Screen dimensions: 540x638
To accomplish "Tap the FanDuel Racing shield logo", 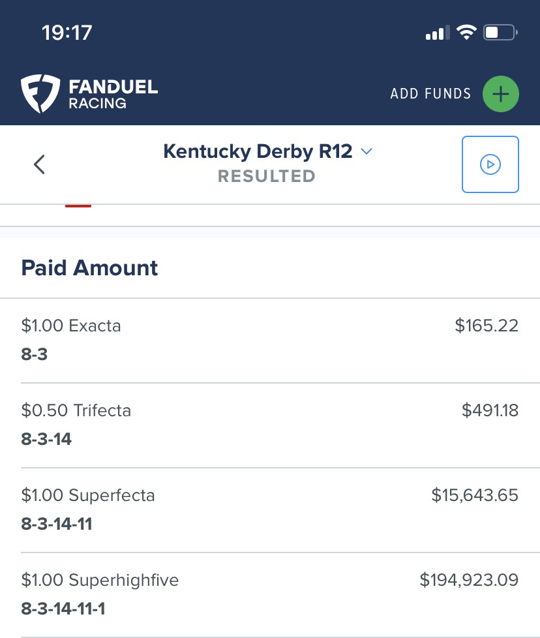I will [x=40, y=93].
